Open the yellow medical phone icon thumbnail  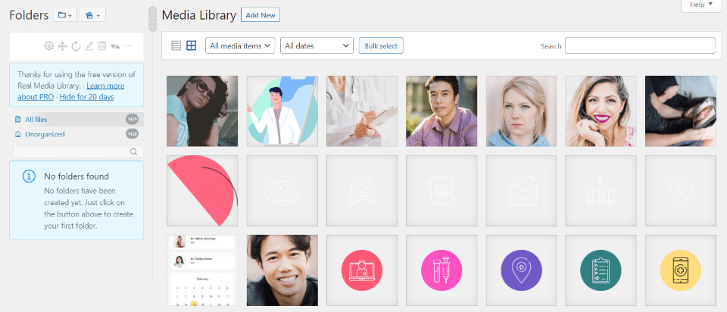tap(681, 270)
